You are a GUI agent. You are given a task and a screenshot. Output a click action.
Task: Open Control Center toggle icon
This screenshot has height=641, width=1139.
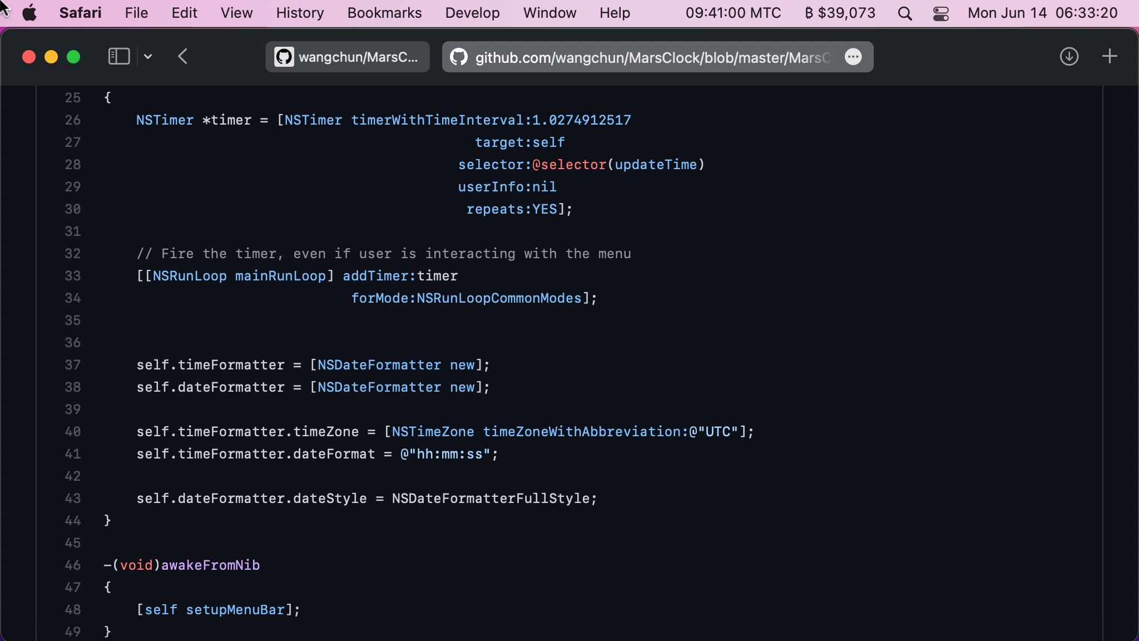940,13
